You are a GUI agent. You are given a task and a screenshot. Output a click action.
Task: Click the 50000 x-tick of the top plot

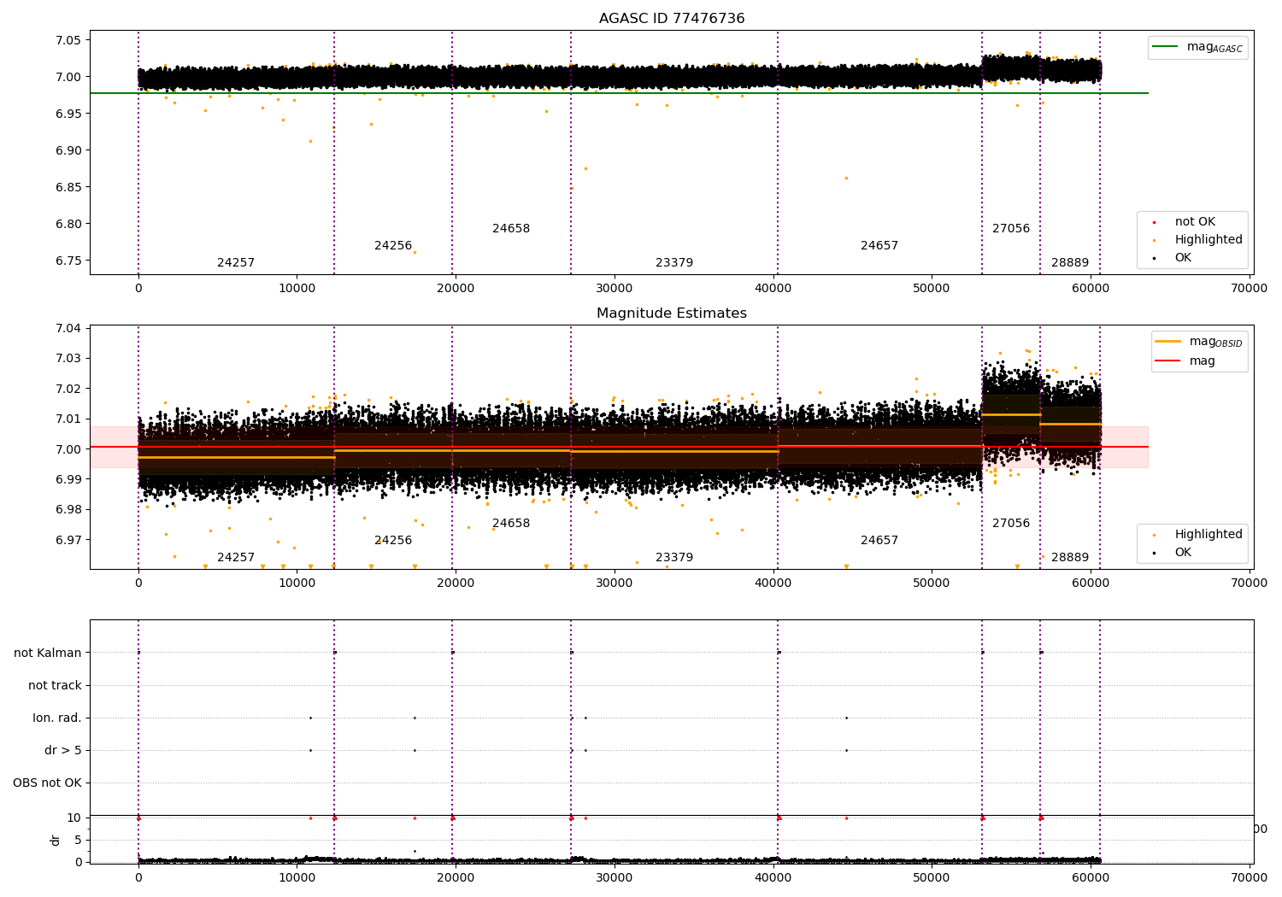tap(931, 288)
